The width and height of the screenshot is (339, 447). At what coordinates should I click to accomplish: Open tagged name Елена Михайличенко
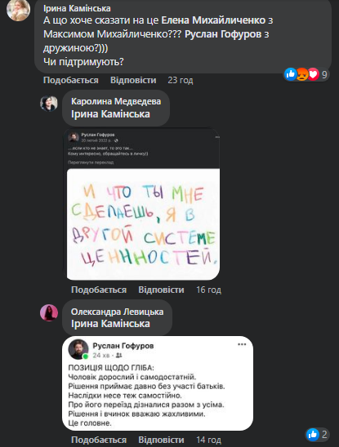pyautogui.click(x=213, y=20)
